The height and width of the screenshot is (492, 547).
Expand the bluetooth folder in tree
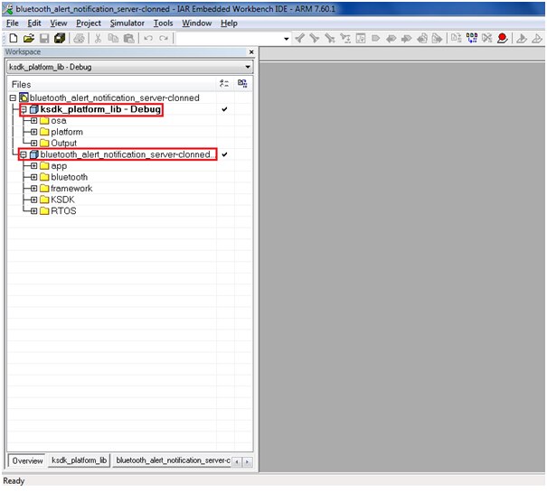(33, 177)
